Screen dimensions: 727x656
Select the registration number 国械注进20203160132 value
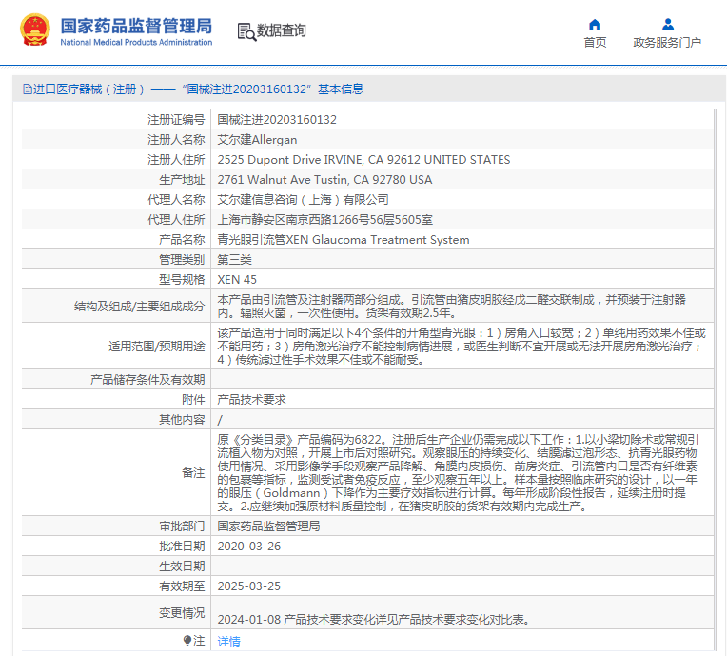pyautogui.click(x=277, y=120)
